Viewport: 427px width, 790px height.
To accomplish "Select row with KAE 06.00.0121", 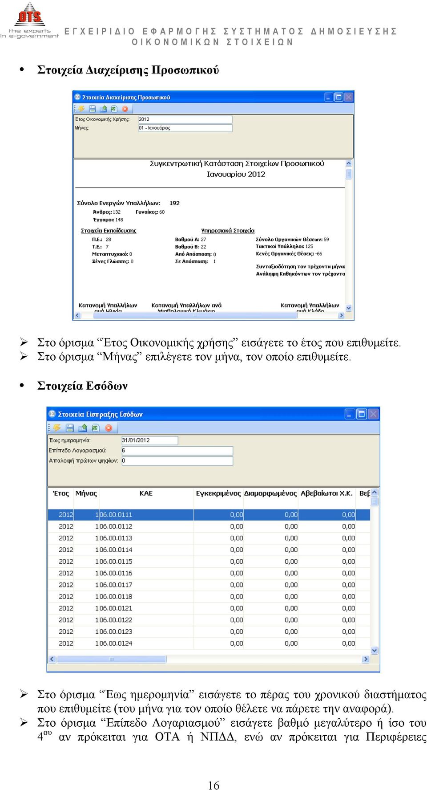I will point(209,608).
